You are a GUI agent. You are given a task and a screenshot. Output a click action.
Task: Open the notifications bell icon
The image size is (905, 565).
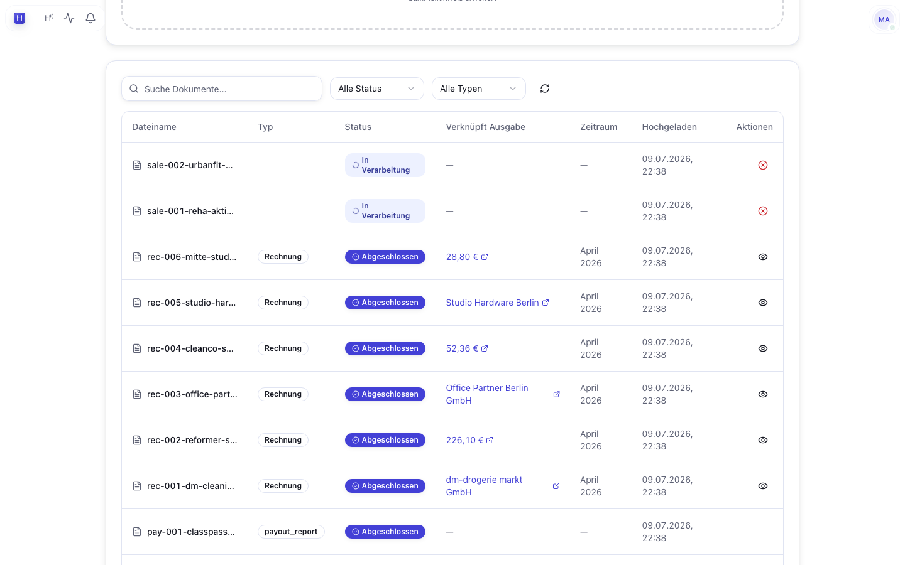(x=90, y=18)
